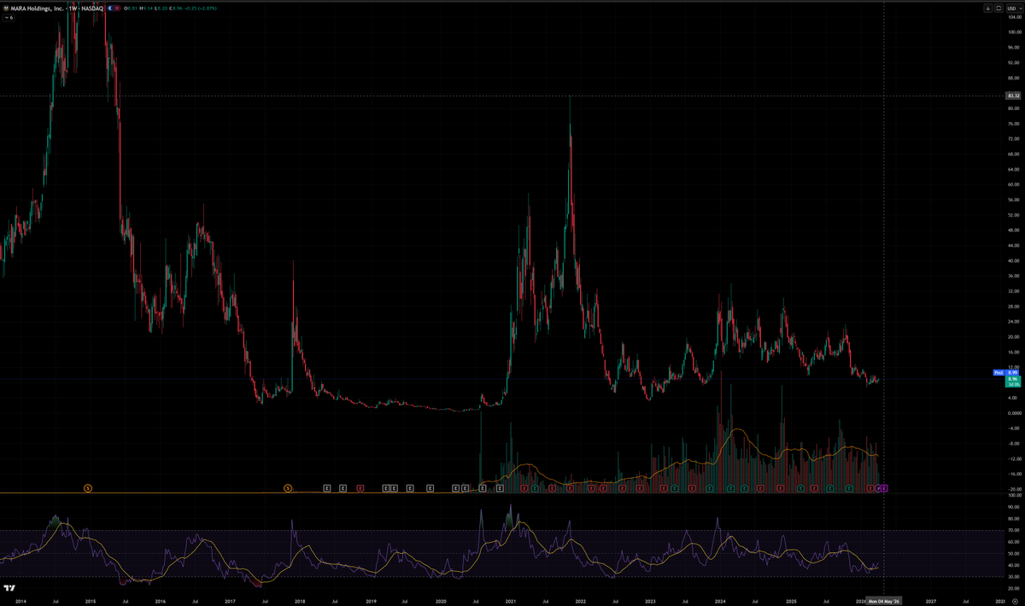
Task: Click the orange split marker before 2018
Action: 288,487
